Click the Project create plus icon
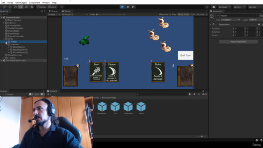 point(49,94)
